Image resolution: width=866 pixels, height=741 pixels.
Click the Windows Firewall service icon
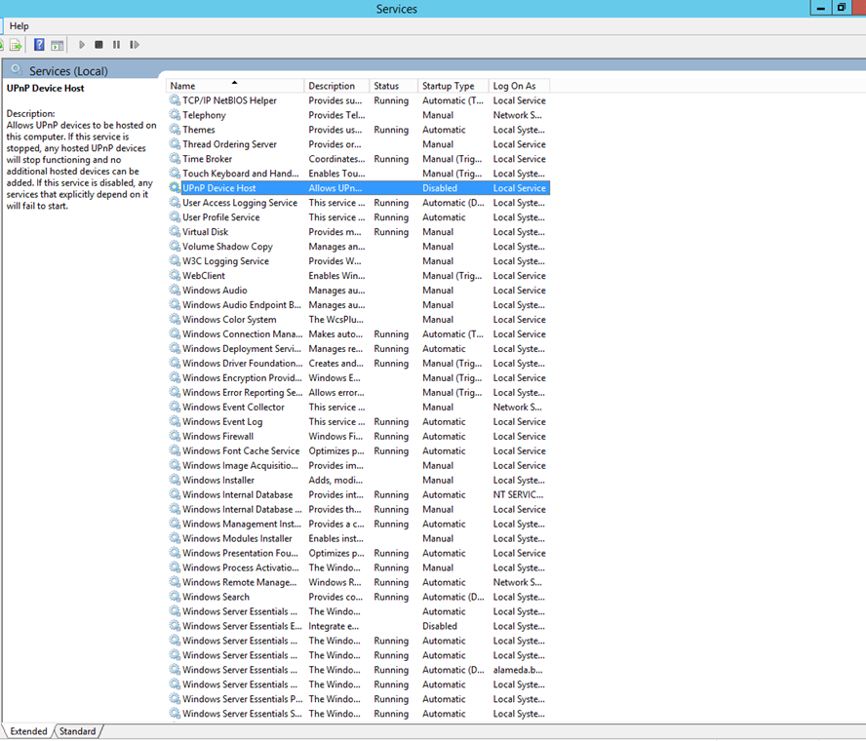point(176,436)
